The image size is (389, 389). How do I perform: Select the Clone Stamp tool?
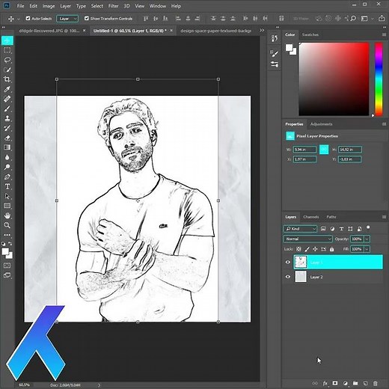(7, 118)
